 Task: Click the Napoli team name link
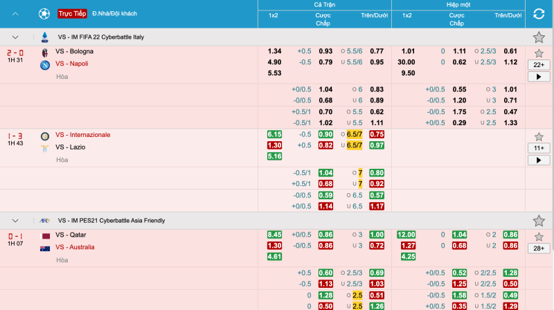point(72,64)
